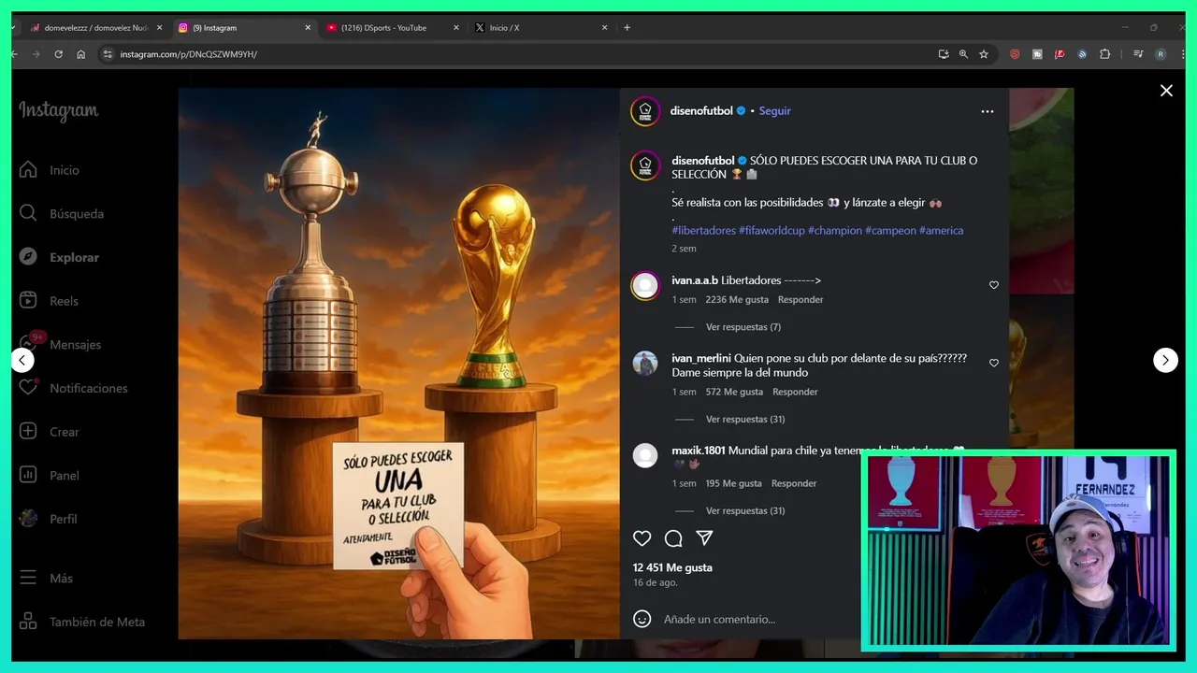View 195 Me gusta on comment
The image size is (1197, 673).
733,484
